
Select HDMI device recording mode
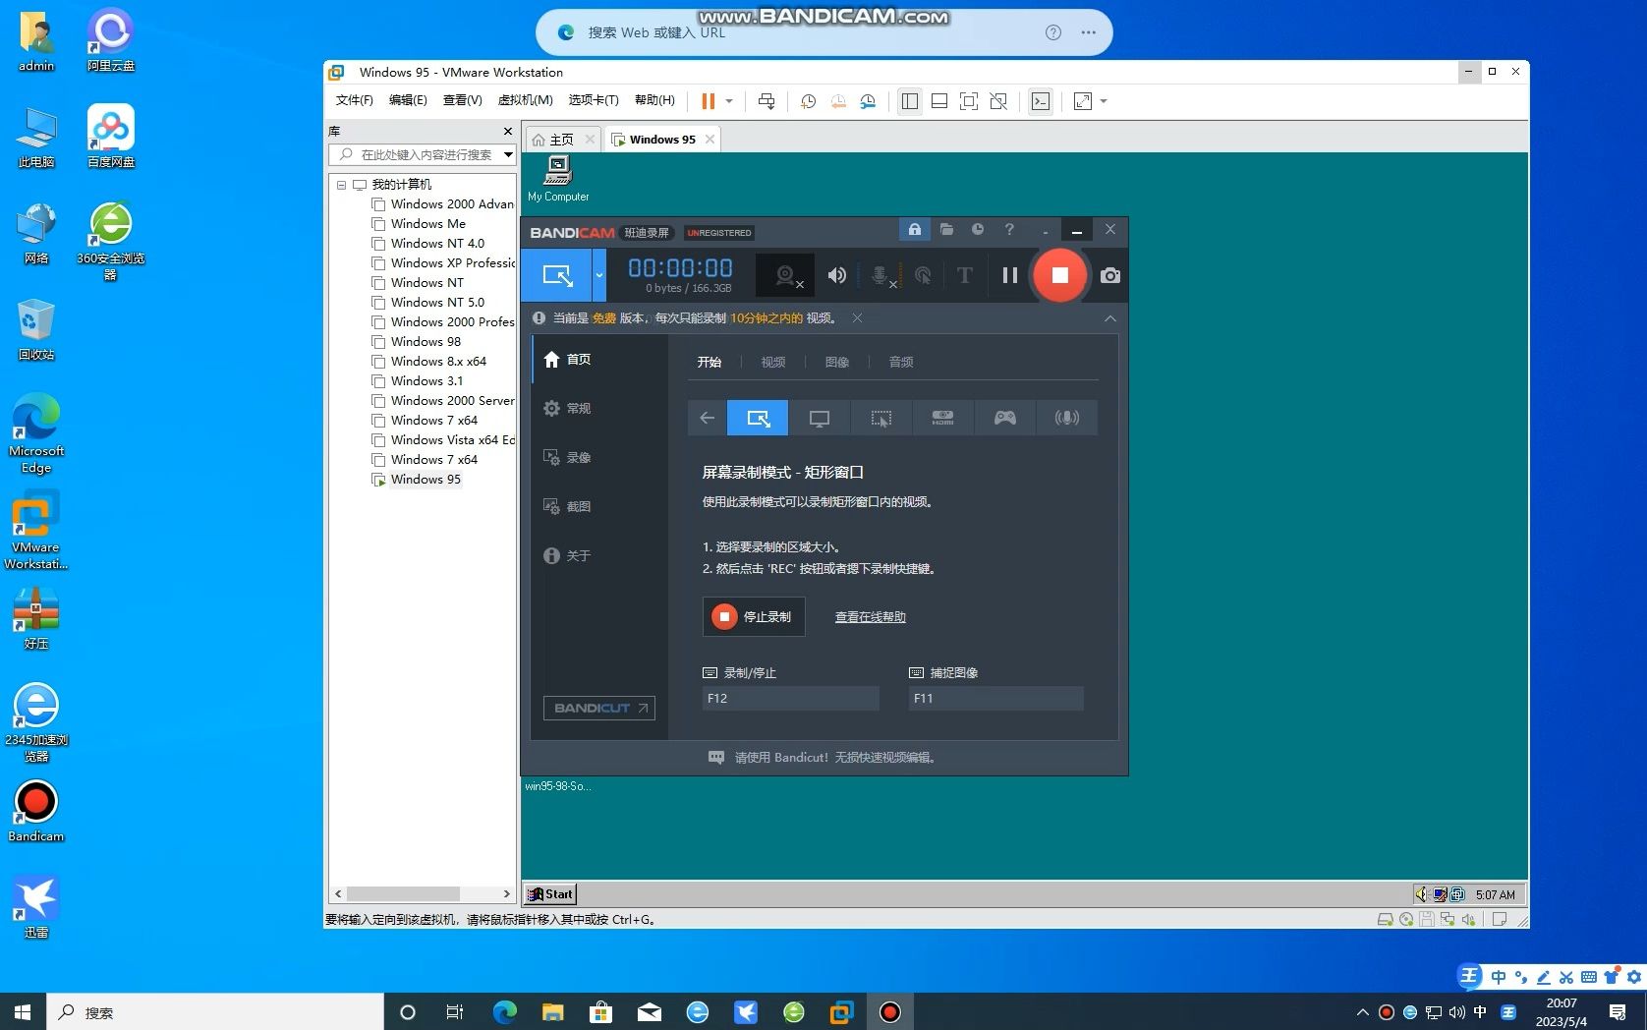pyautogui.click(x=942, y=418)
